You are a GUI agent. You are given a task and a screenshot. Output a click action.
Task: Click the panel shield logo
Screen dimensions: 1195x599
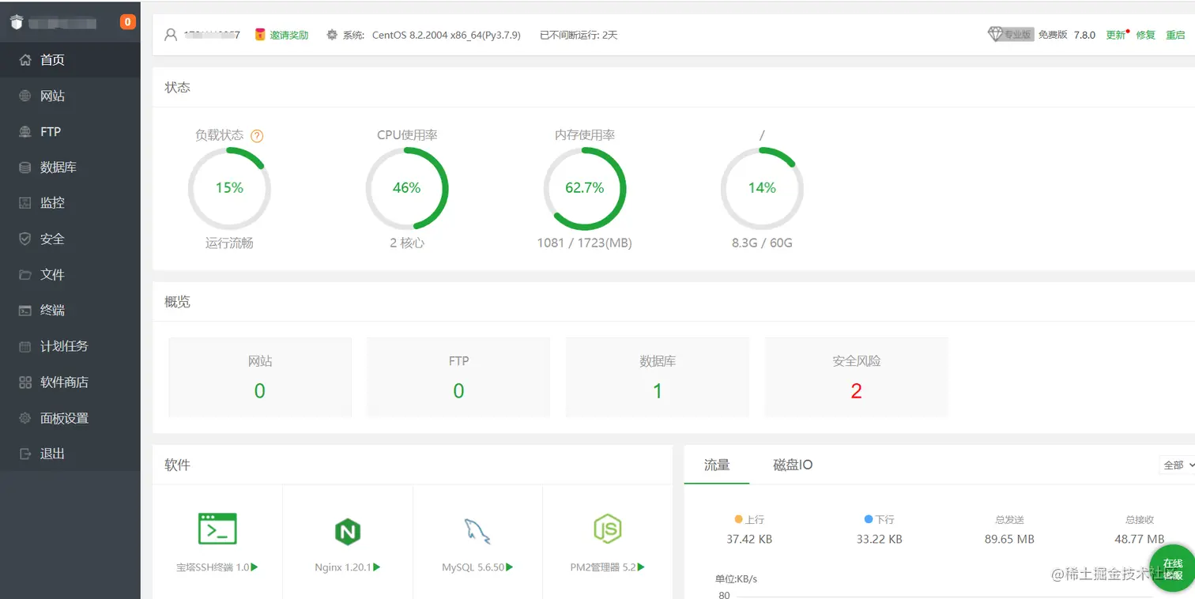tap(17, 22)
